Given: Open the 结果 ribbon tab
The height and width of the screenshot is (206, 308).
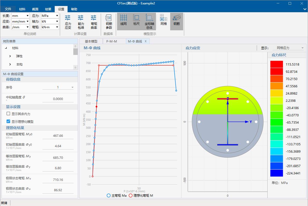Looking at the screenshot, I should click(48, 9).
